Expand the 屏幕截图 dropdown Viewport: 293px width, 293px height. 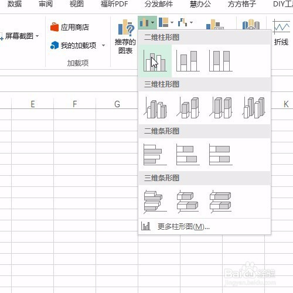tap(37, 36)
